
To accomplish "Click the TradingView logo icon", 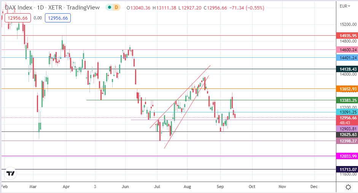I will pyautogui.click(x=11, y=174).
